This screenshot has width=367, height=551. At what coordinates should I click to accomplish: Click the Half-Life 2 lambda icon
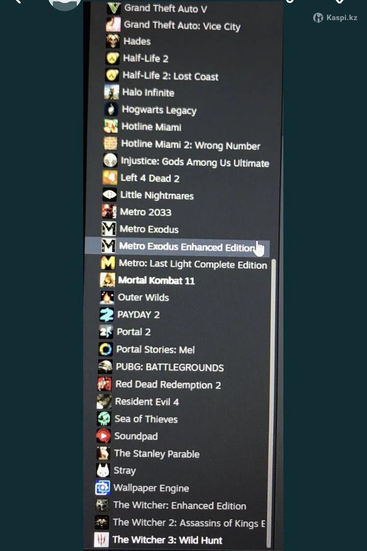click(112, 58)
